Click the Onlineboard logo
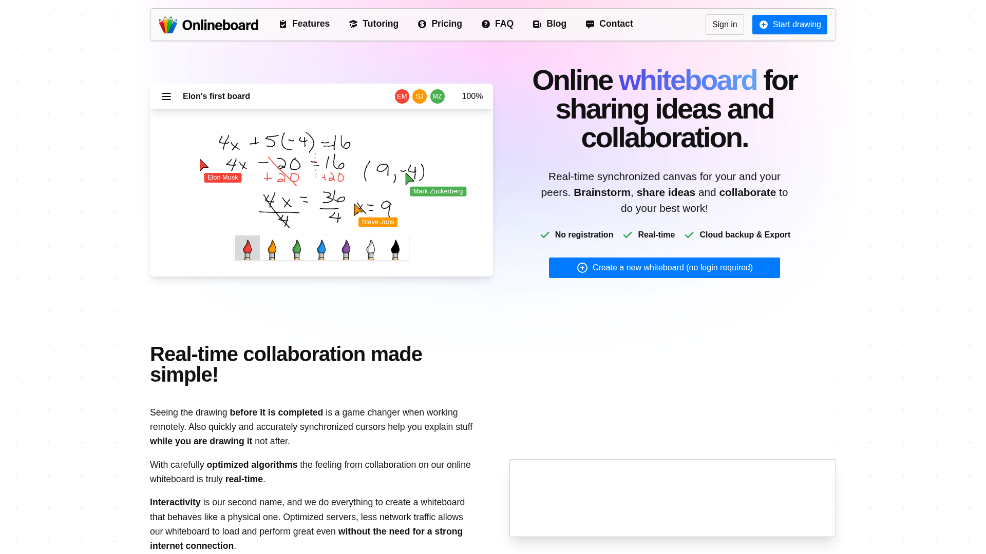This screenshot has width=986, height=554. coord(208,24)
